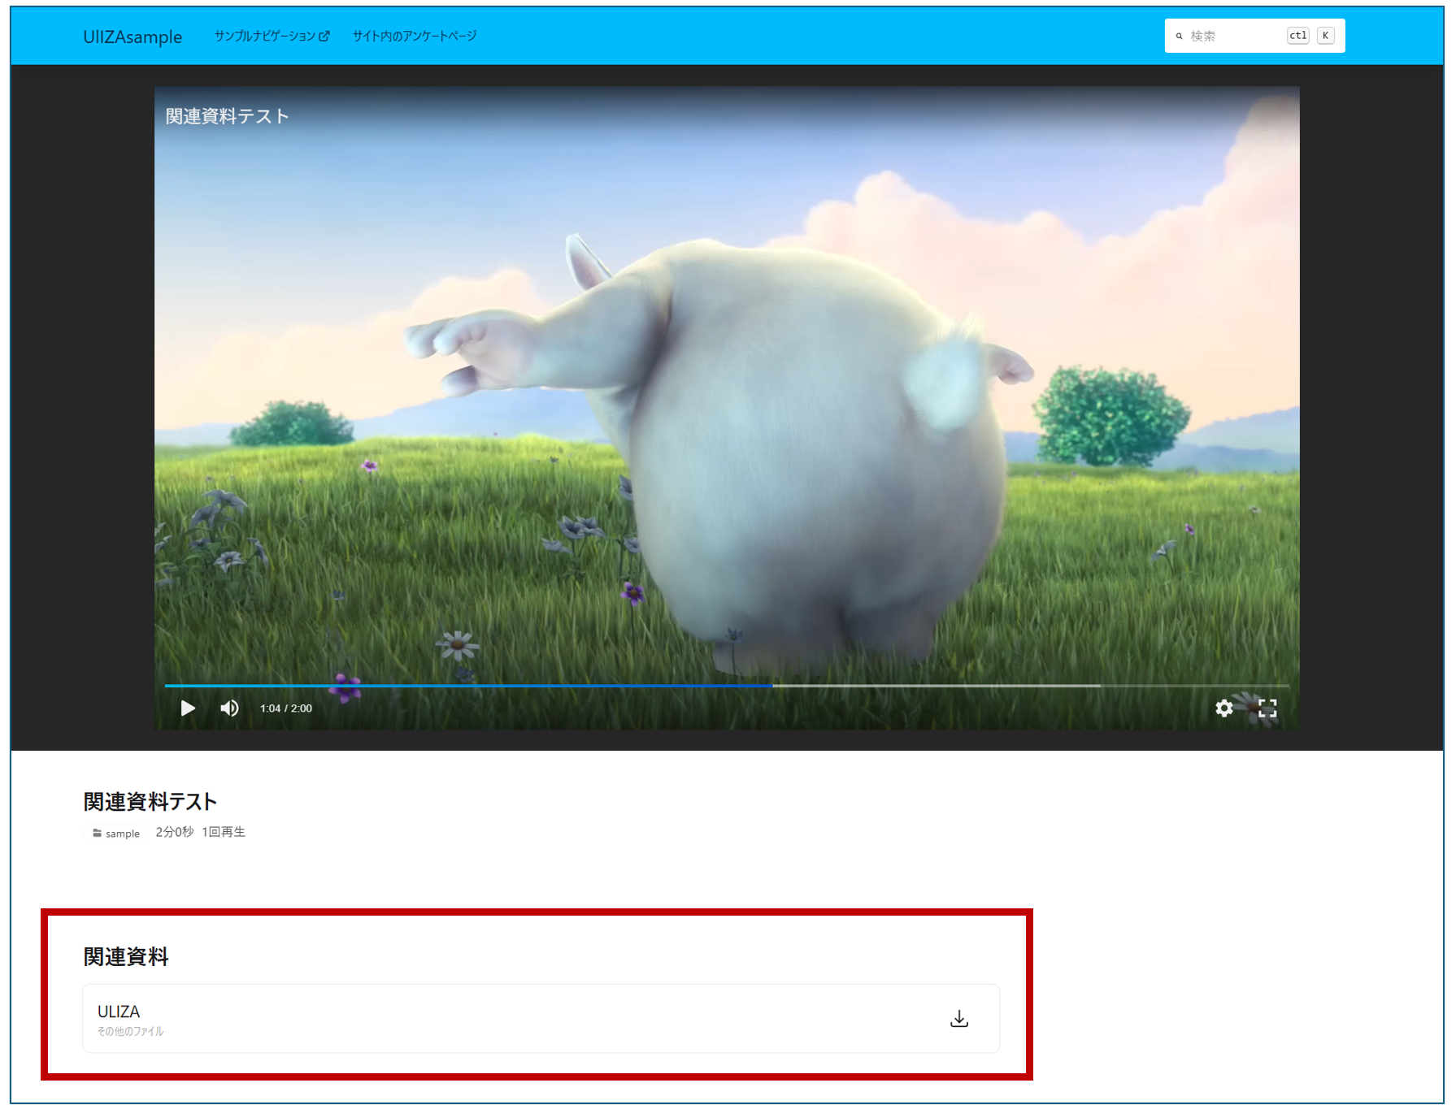Go to サイト内のアンケートページ
Screen dimensions: 1456x1109
click(415, 36)
